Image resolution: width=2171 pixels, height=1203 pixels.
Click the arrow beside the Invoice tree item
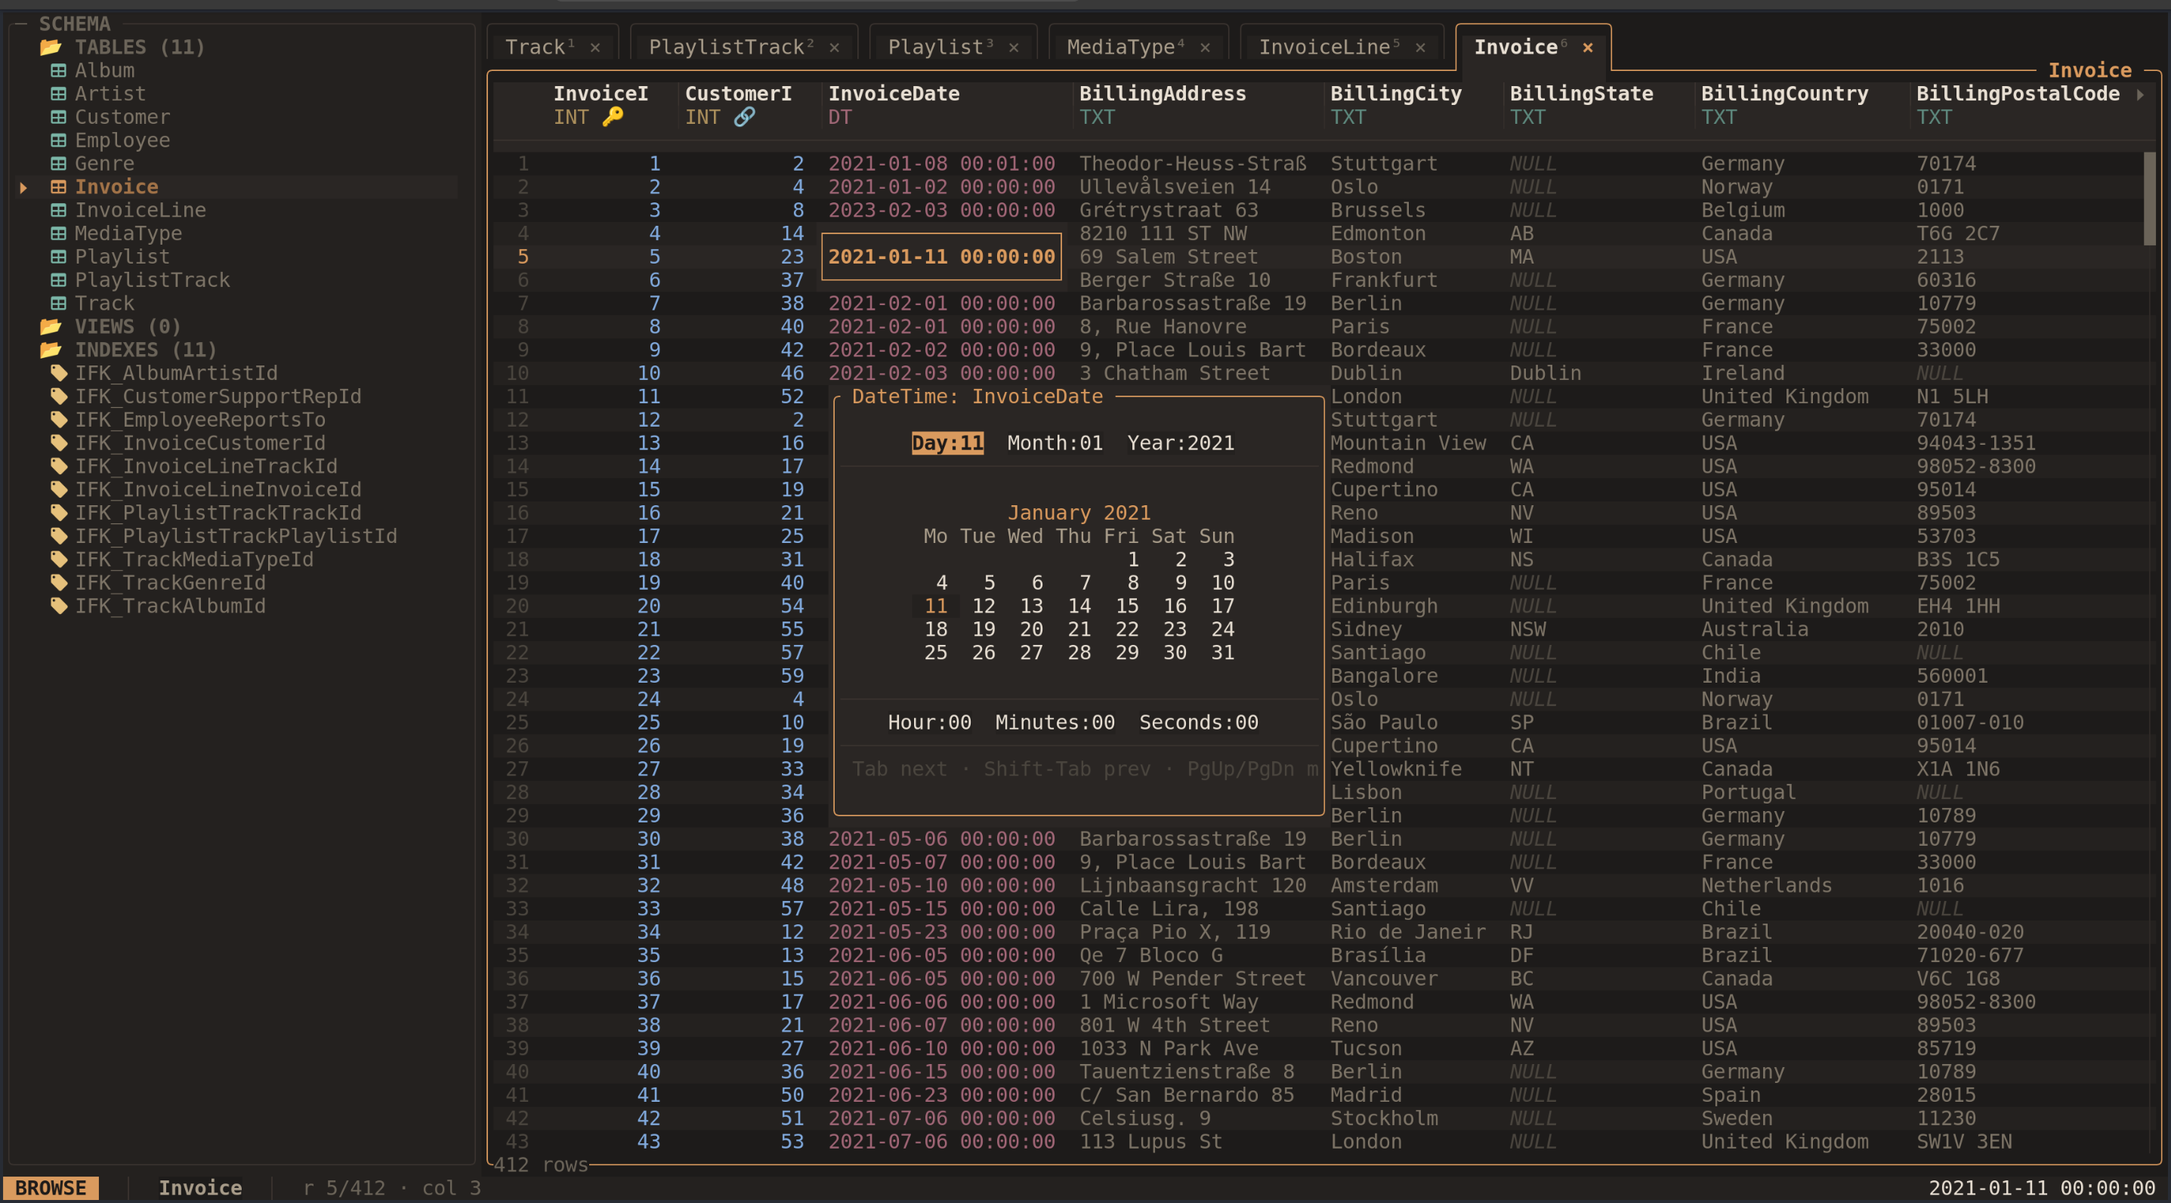coord(23,187)
